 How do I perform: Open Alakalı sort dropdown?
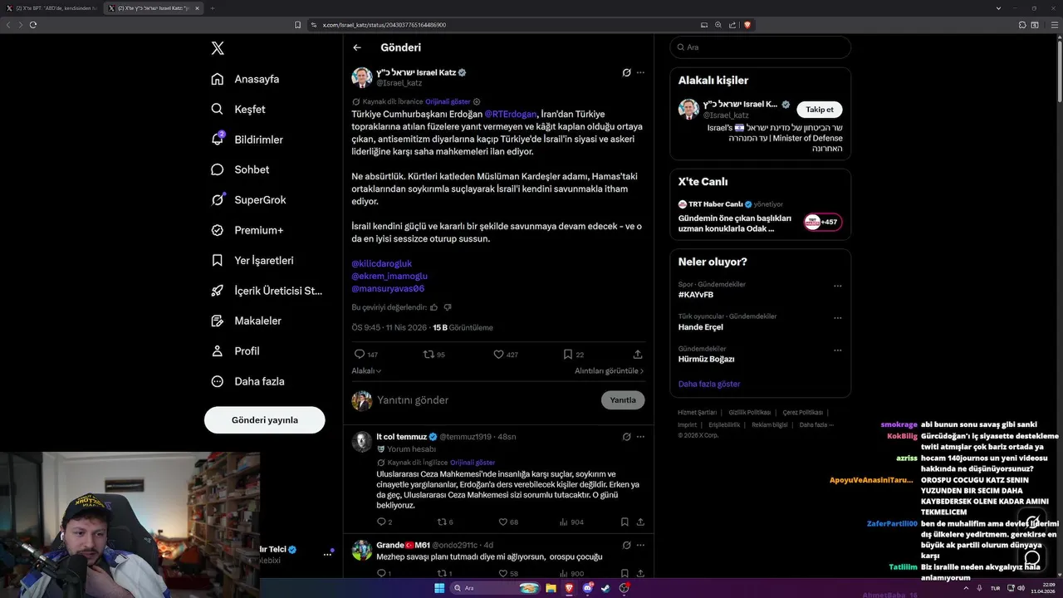click(366, 371)
